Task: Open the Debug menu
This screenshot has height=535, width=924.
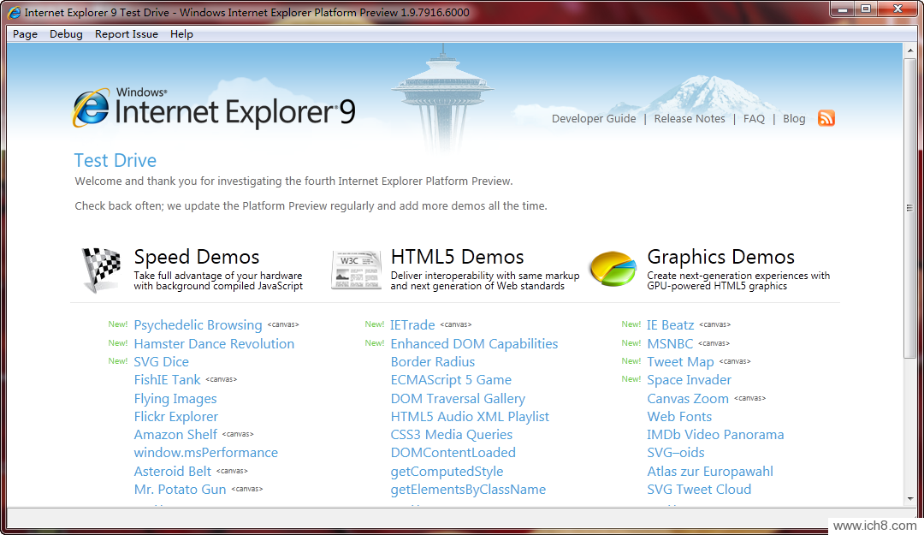Action: click(66, 34)
